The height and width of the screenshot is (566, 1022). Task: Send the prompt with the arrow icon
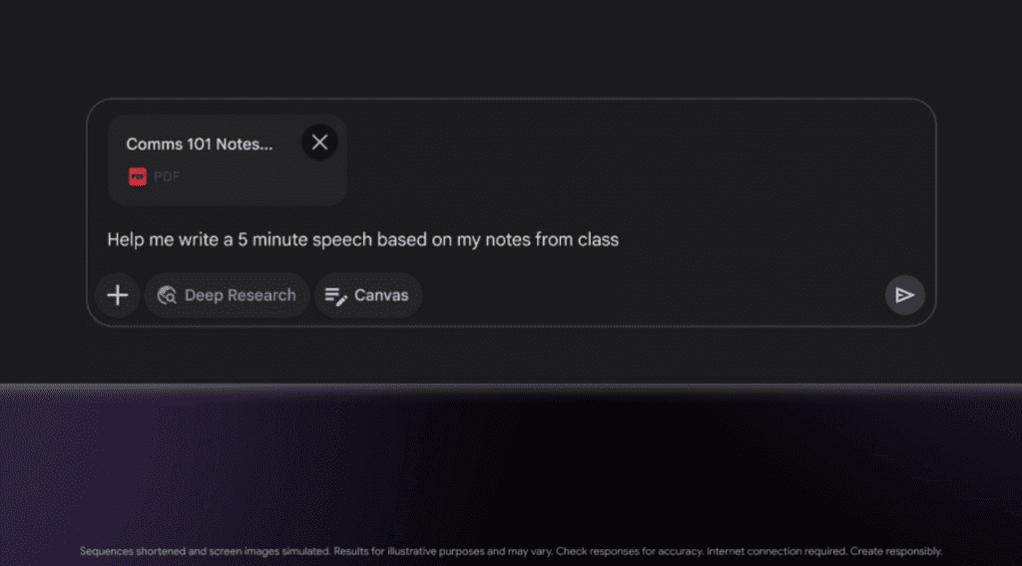pyautogui.click(x=904, y=295)
